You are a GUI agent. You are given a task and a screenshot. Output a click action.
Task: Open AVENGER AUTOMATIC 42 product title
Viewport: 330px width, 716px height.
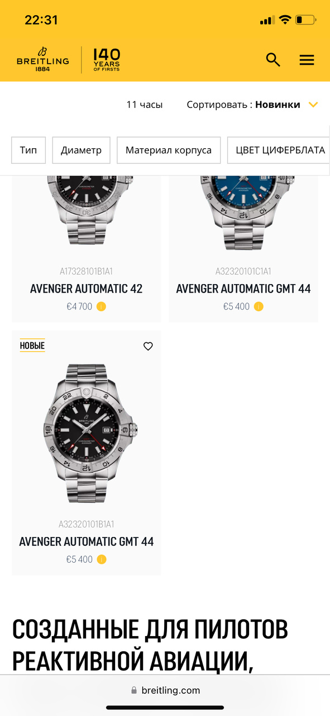pos(87,289)
